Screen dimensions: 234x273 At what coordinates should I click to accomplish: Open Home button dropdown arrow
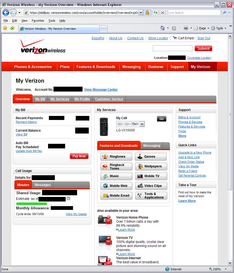168,28
